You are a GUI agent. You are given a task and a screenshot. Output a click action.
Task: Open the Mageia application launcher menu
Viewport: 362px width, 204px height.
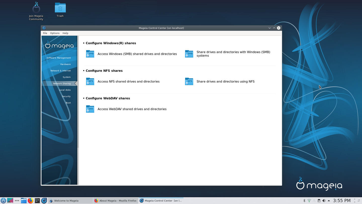click(x=3, y=201)
